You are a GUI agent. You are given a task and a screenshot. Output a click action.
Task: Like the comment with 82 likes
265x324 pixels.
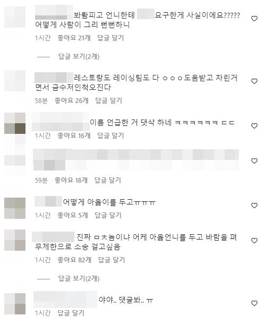[x=254, y=241]
